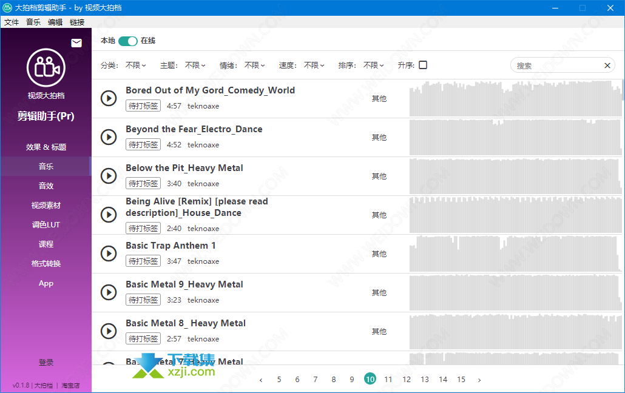Play Beyond the Fear_Electro_Dance track

click(109, 137)
